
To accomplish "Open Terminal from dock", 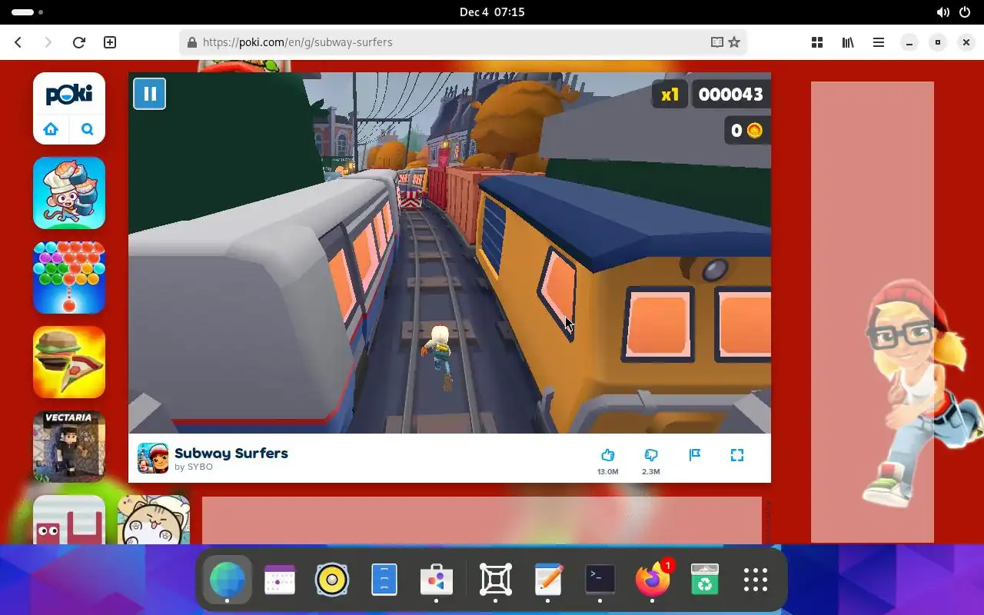I will 600,580.
